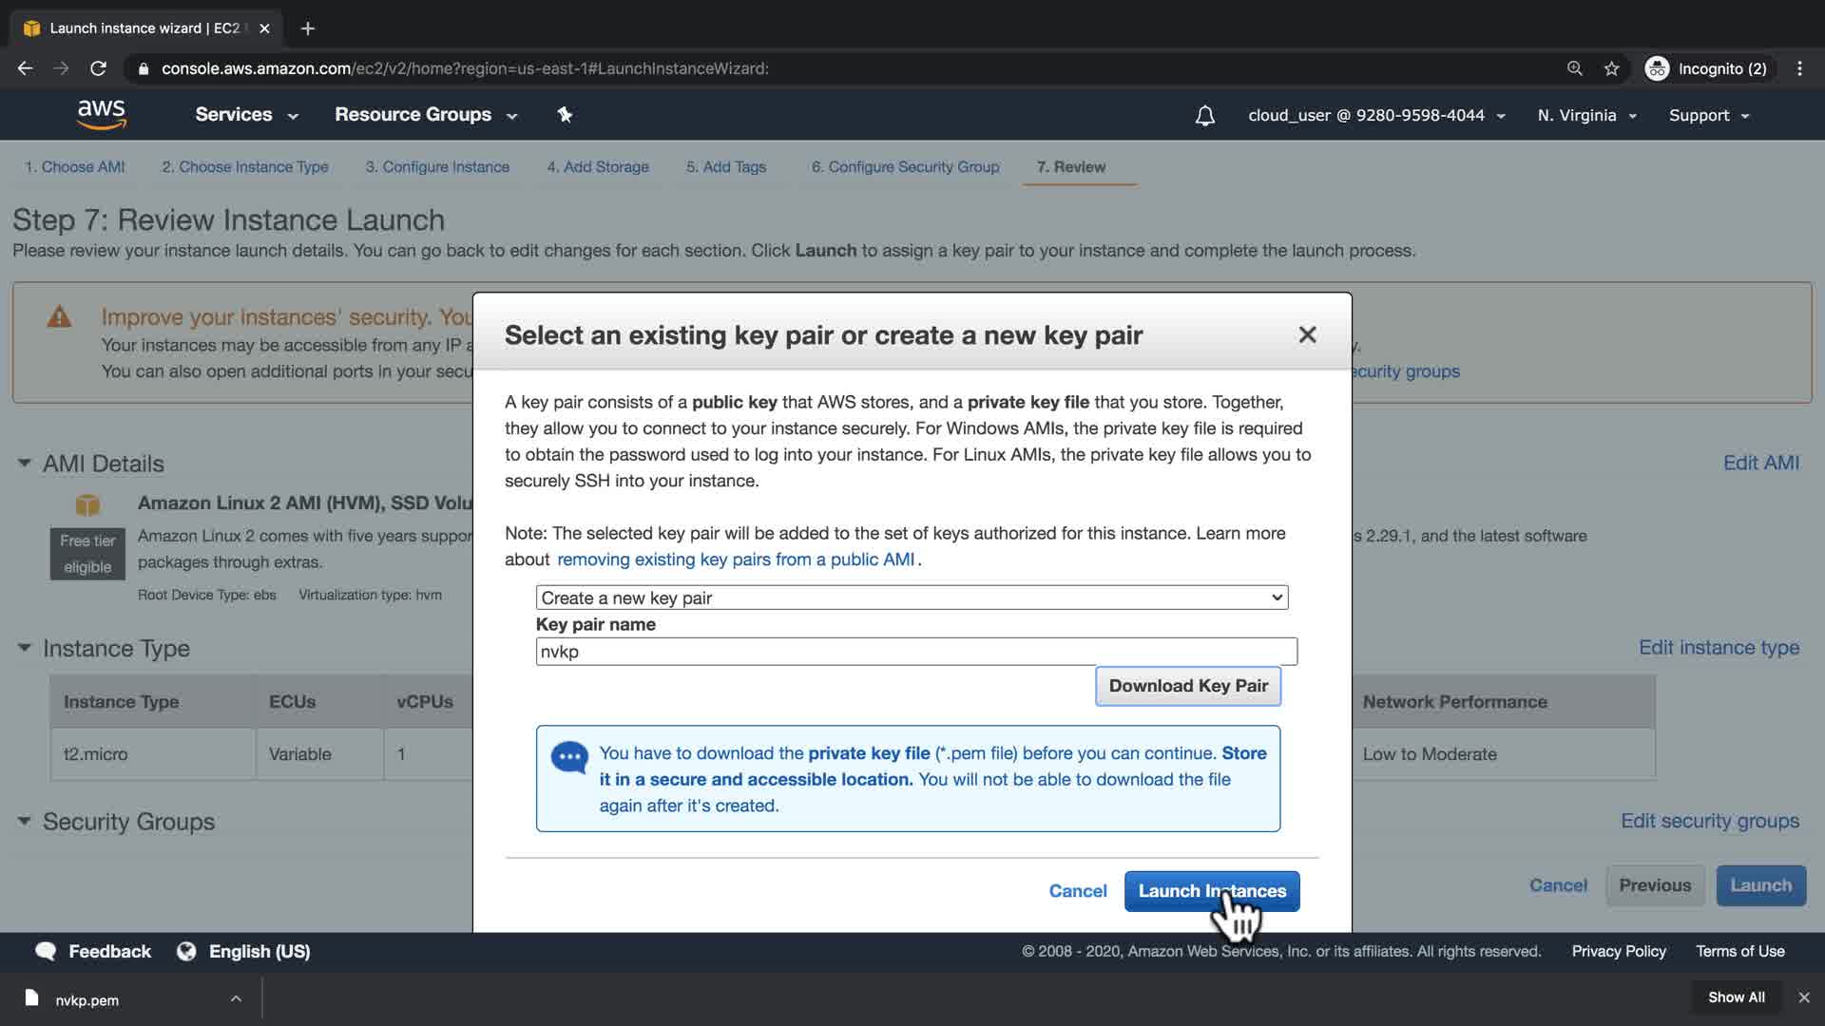The width and height of the screenshot is (1825, 1026).
Task: Click the Key pair name input field
Action: point(915,652)
